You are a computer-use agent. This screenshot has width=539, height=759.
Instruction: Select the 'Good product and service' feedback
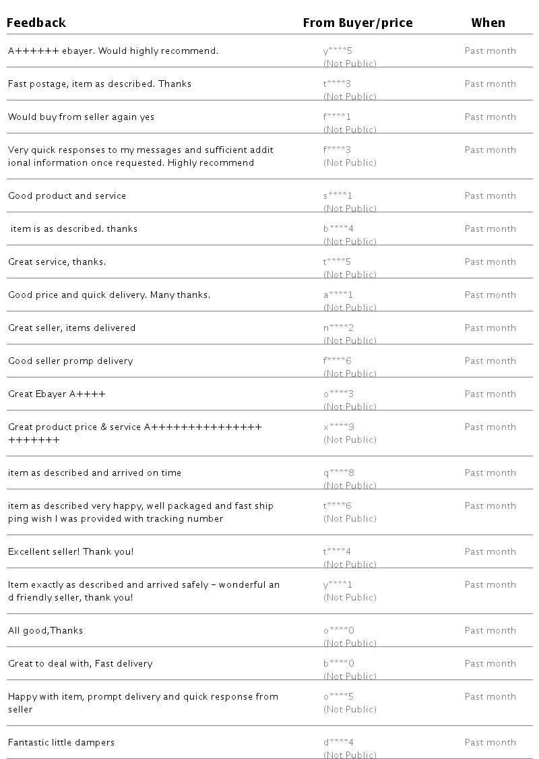(67, 196)
